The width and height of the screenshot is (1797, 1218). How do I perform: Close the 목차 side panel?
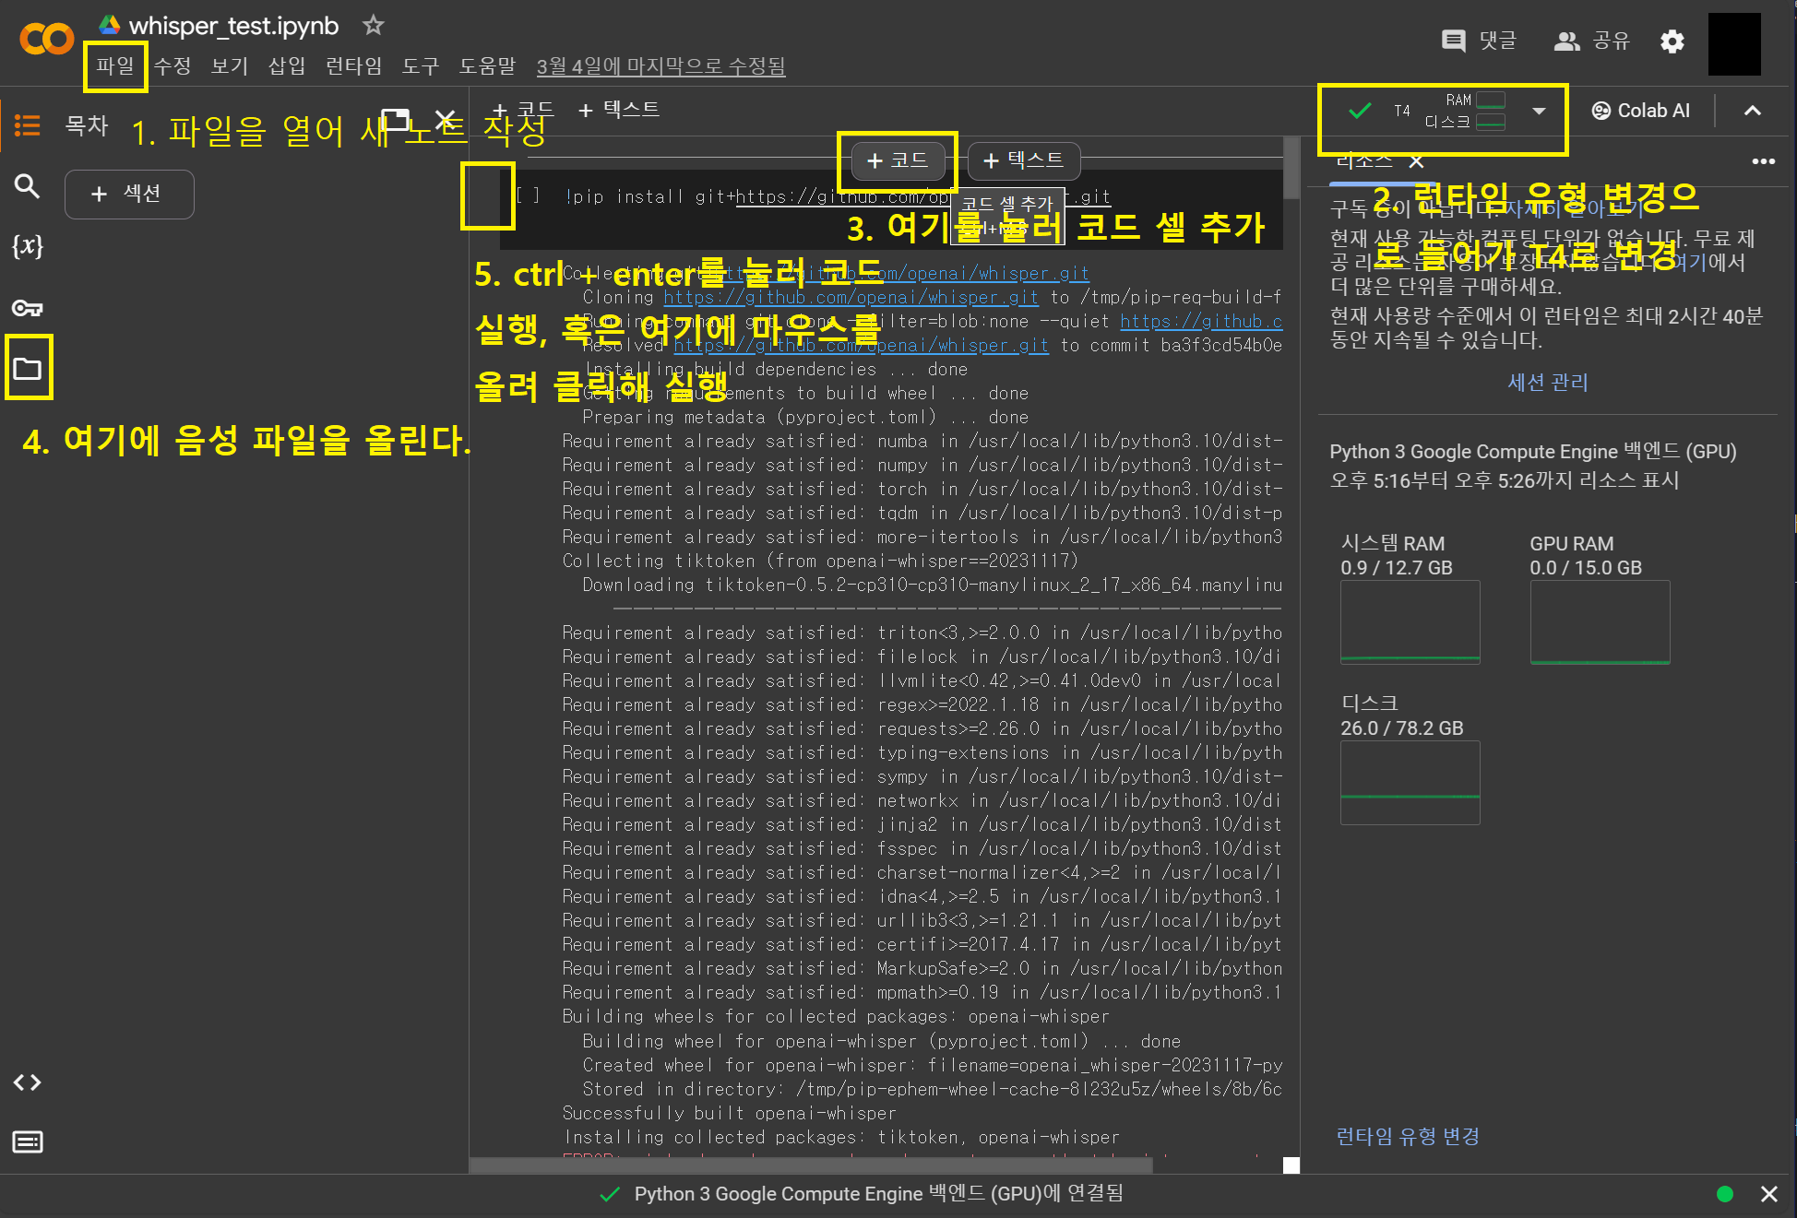tap(446, 118)
